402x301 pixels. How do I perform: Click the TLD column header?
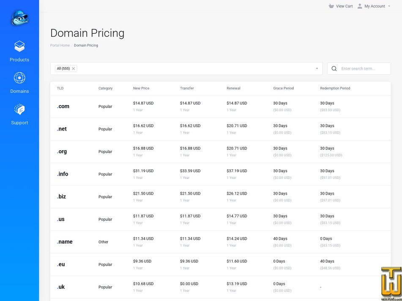60,88
